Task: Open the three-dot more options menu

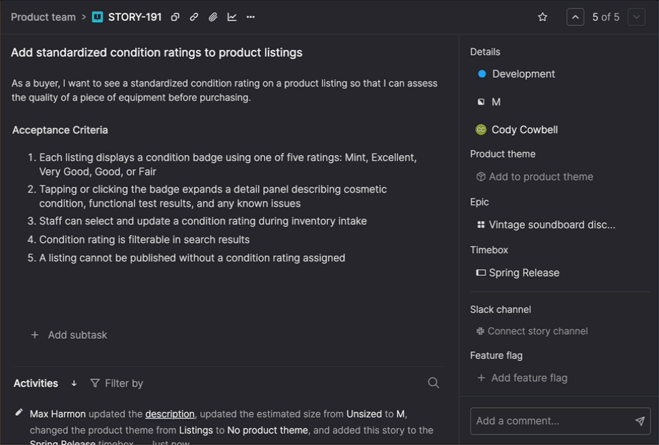Action: pos(251,17)
